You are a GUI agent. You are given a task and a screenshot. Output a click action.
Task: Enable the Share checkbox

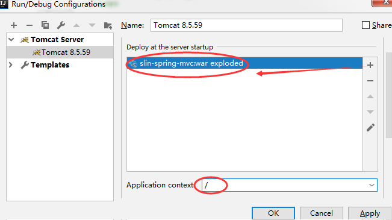click(366, 25)
